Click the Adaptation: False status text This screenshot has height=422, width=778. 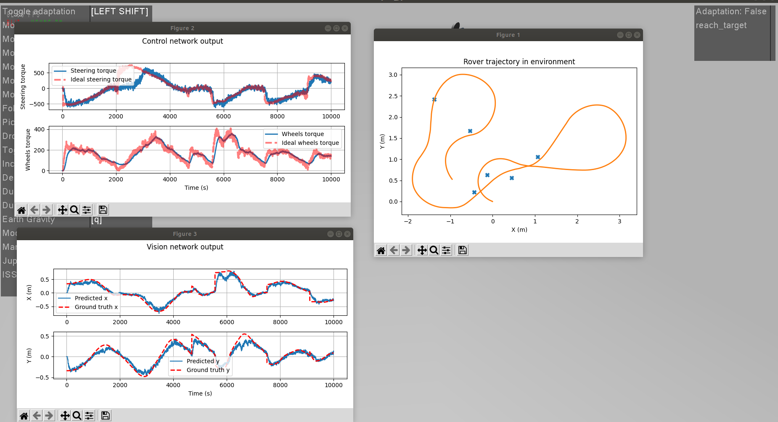731,11
